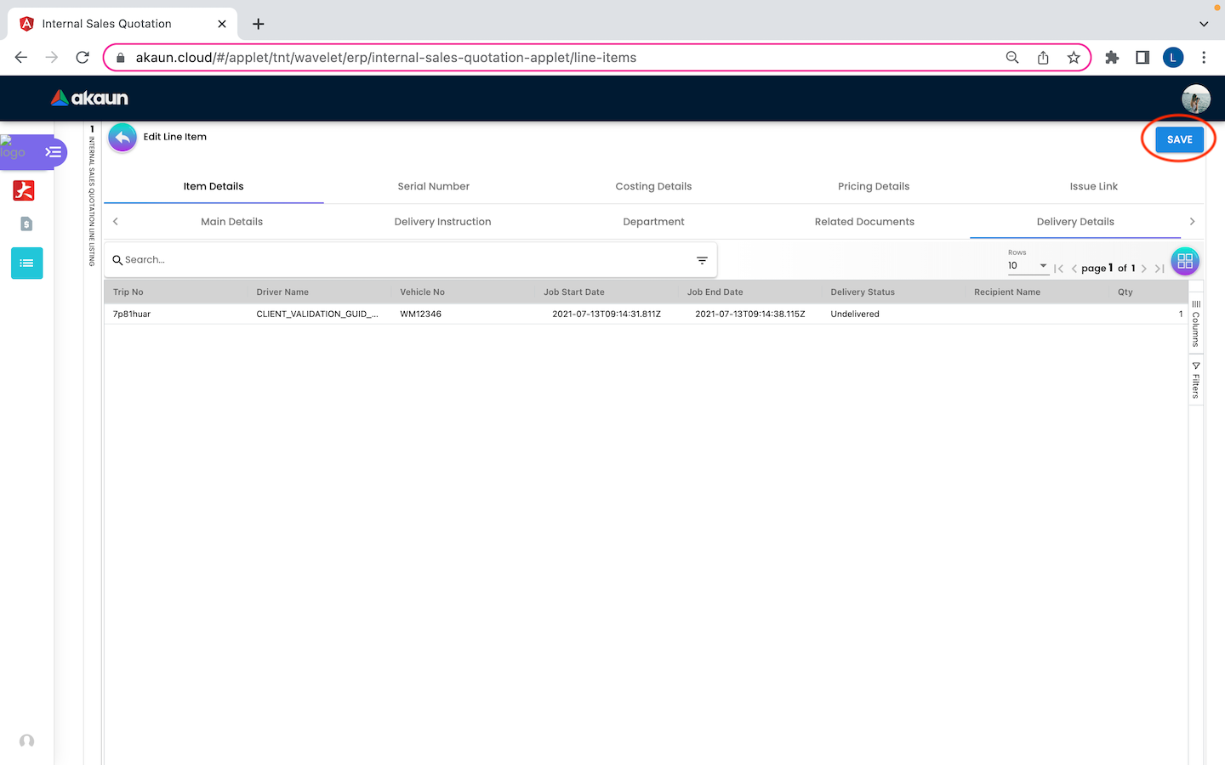Image resolution: width=1225 pixels, height=765 pixels.
Task: Share this page via share icon
Action: 1043,58
